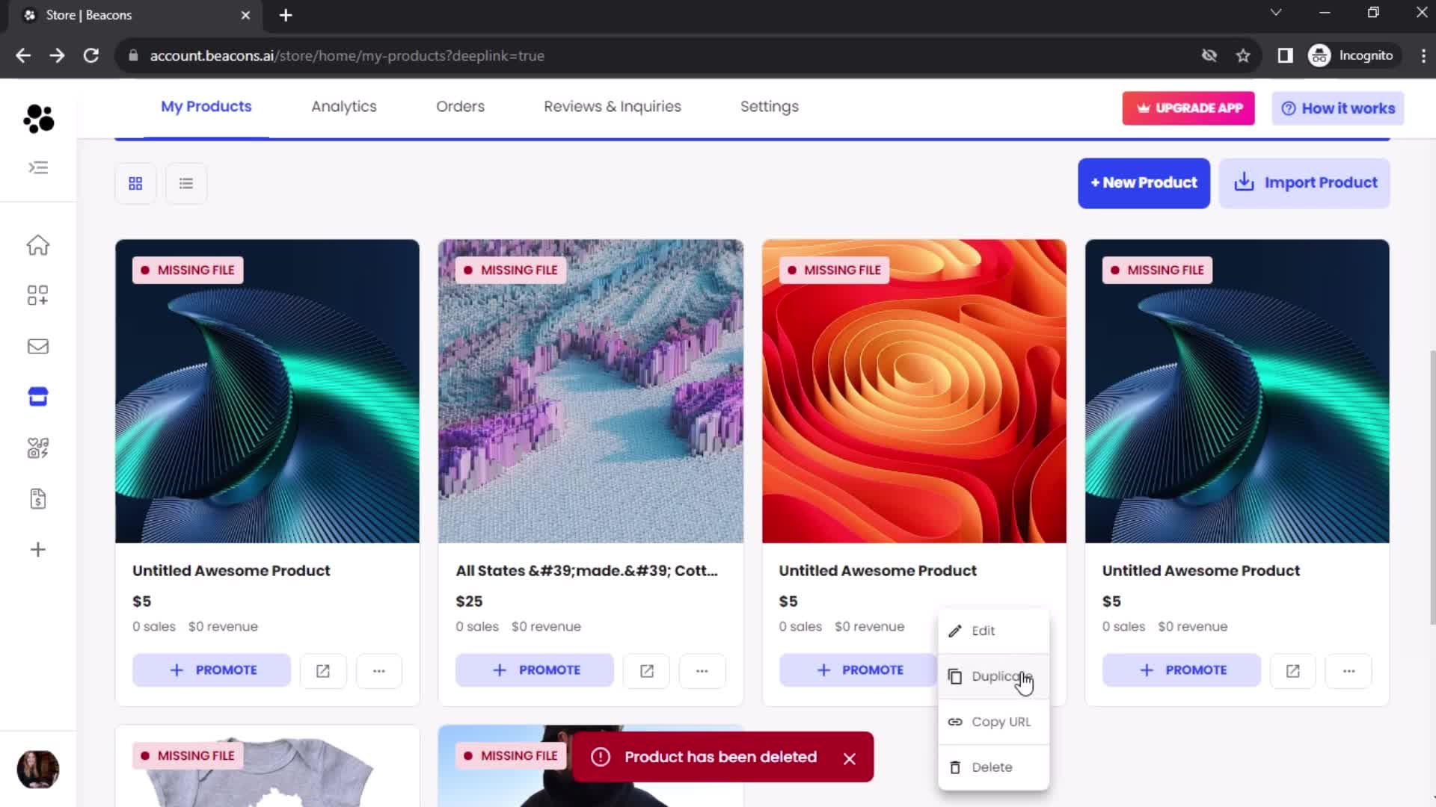Click the grid view layout icon

(x=135, y=183)
